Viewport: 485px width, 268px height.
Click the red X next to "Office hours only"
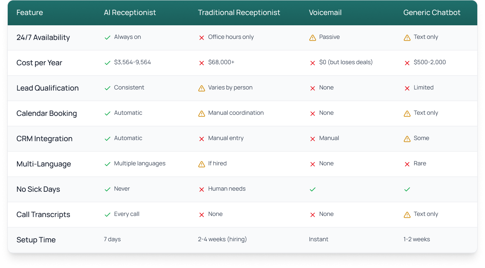pos(201,37)
